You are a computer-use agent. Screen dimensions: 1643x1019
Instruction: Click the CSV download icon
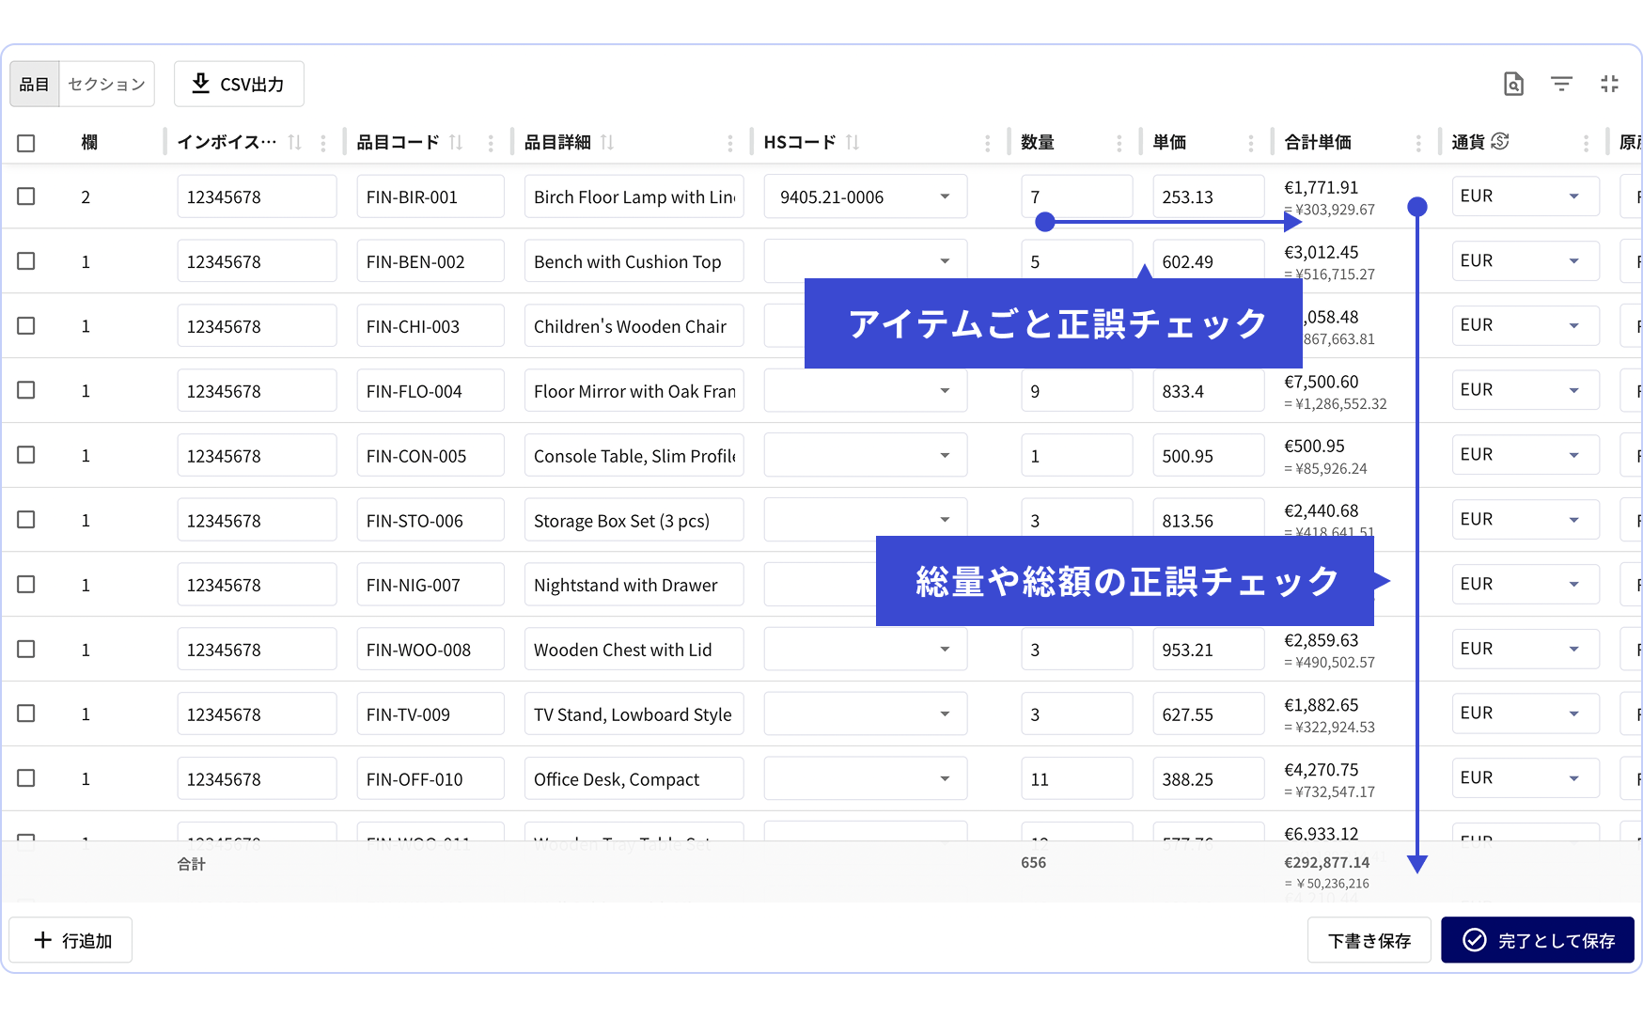click(200, 84)
